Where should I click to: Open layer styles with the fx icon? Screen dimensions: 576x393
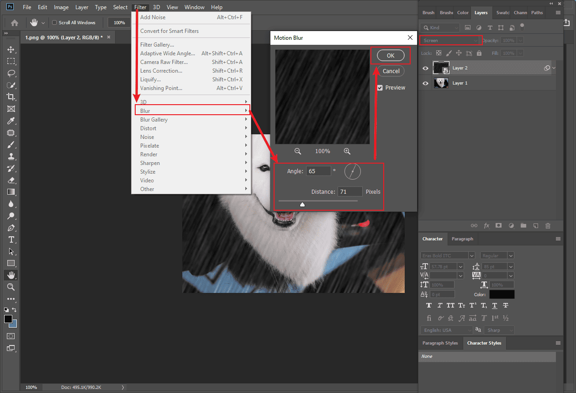pyautogui.click(x=486, y=225)
